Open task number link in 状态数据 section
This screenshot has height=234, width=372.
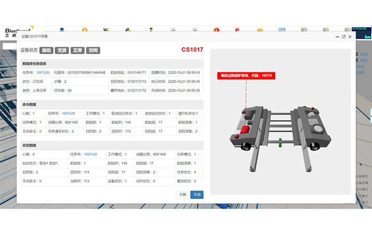90,154
